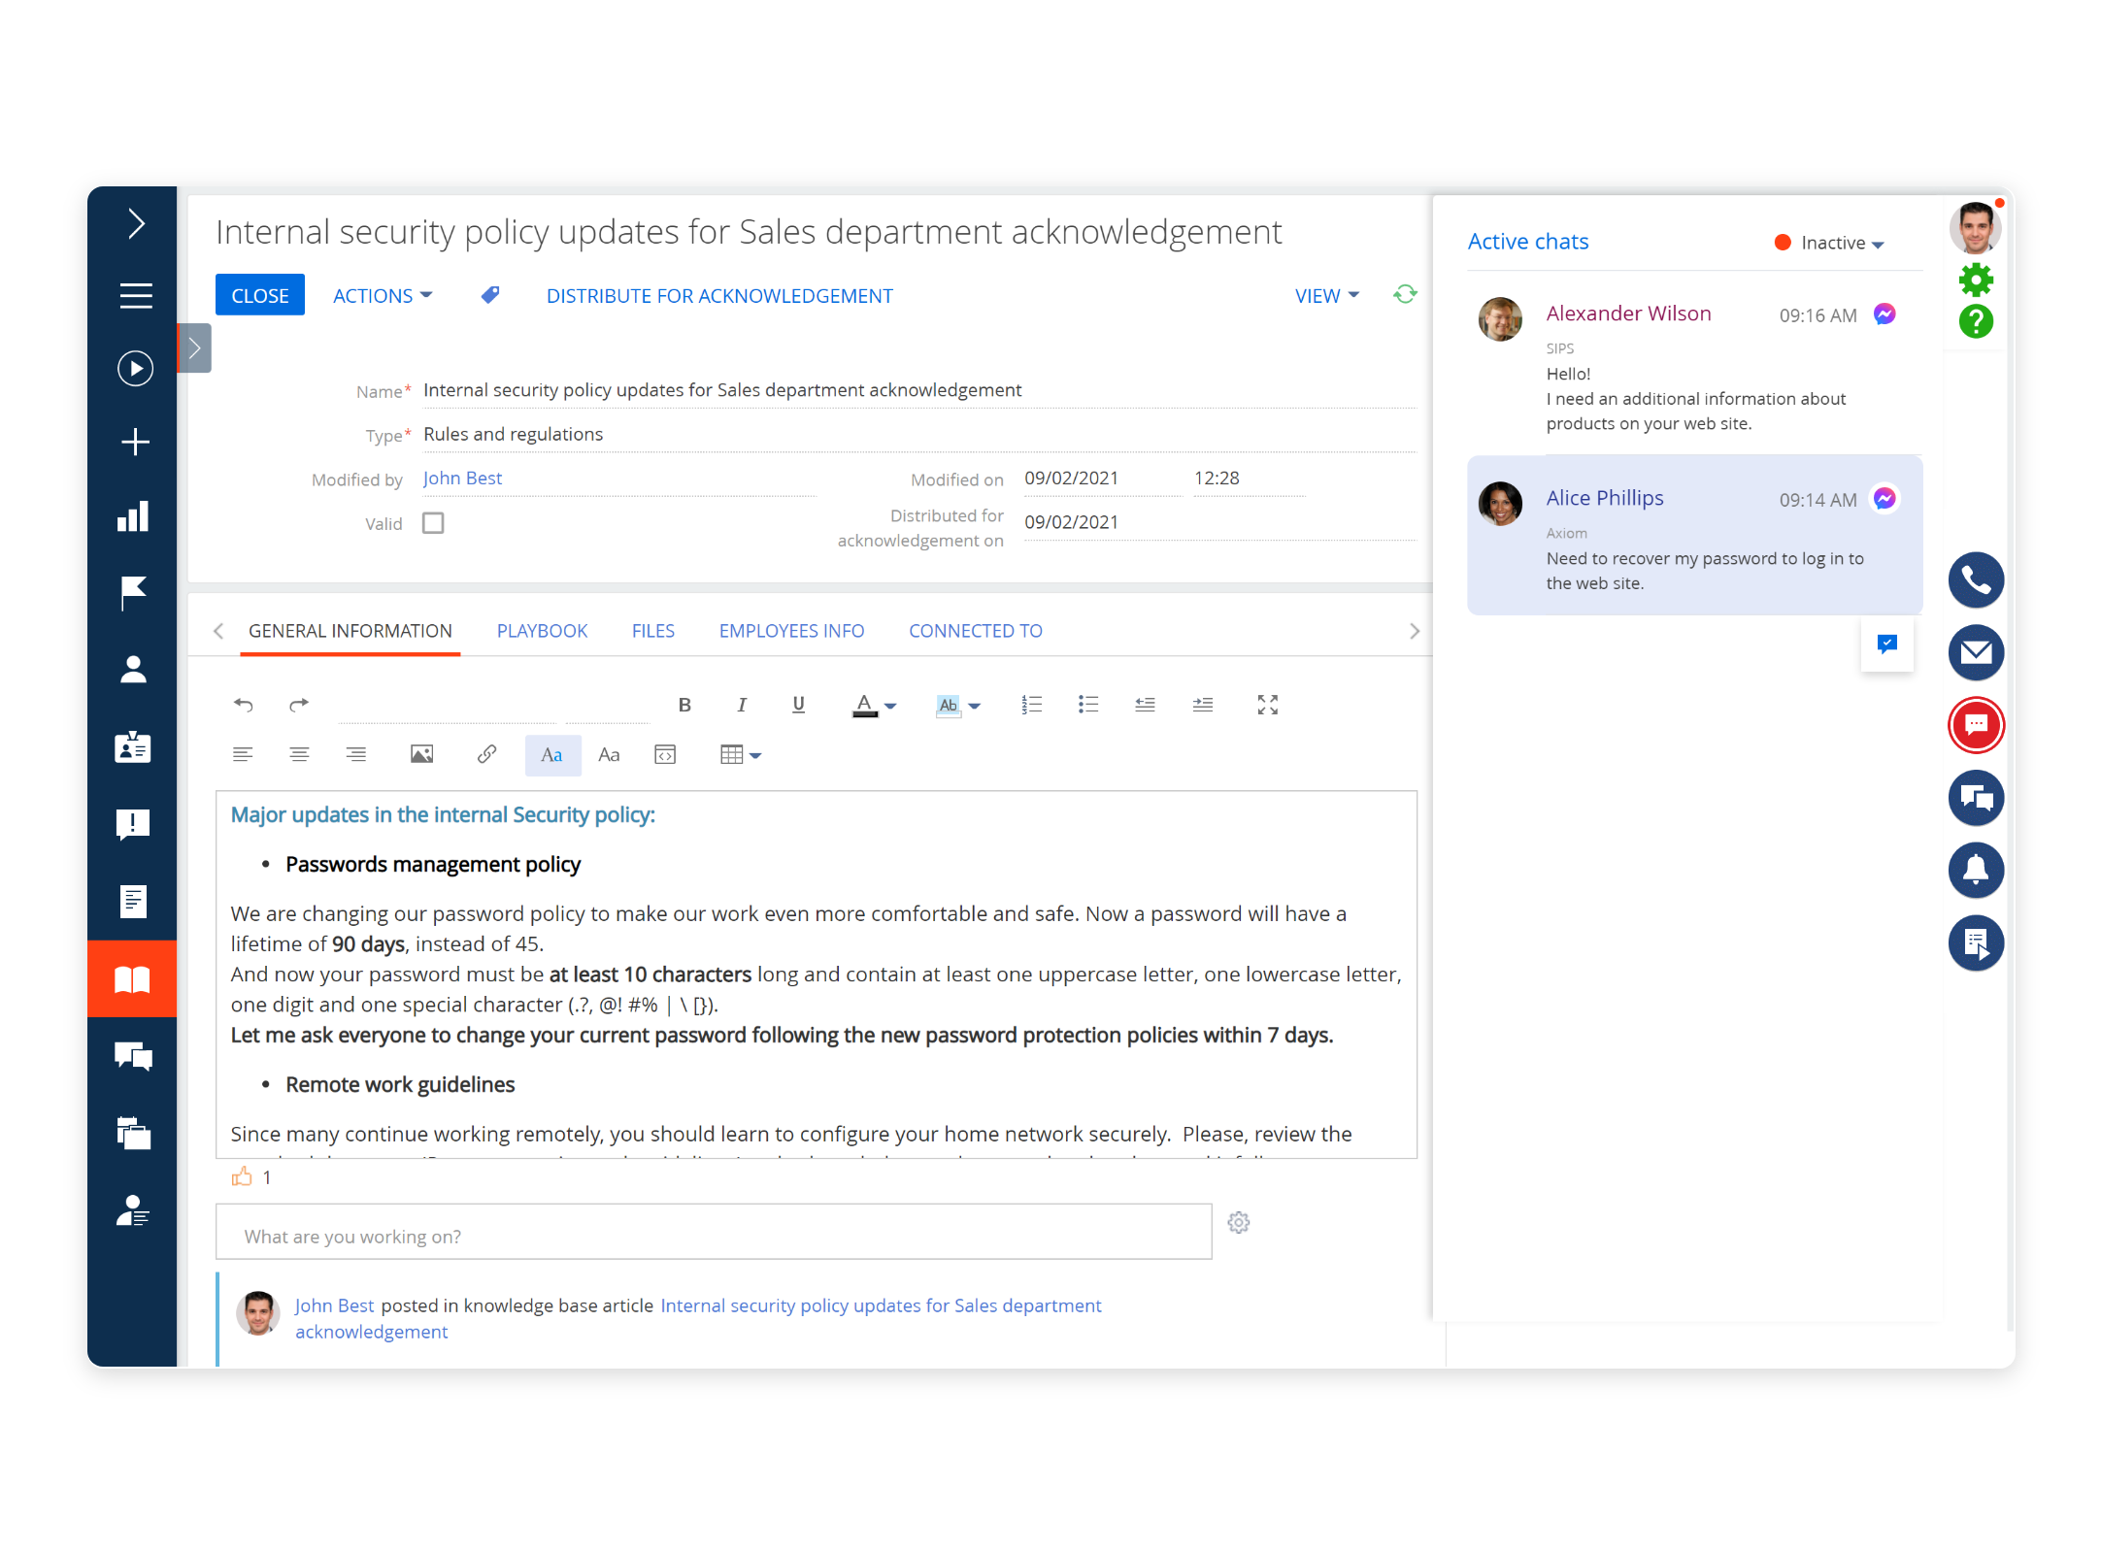Open the email envelope icon
Image resolution: width=2101 pixels, height=1553 pixels.
click(x=1975, y=652)
